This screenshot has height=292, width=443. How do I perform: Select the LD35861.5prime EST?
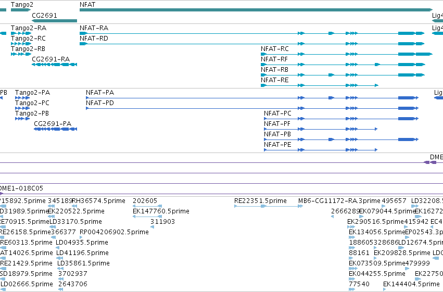60,269
